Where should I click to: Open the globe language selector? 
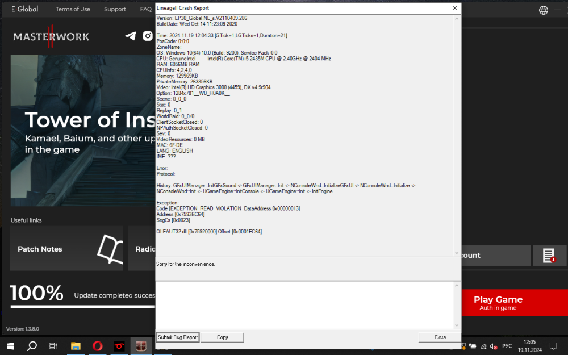544,10
